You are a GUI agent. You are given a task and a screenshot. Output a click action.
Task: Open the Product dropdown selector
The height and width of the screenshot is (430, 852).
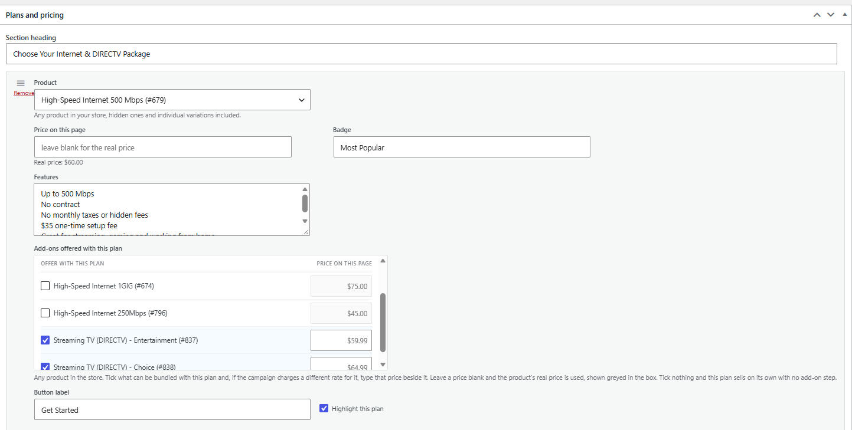(172, 100)
